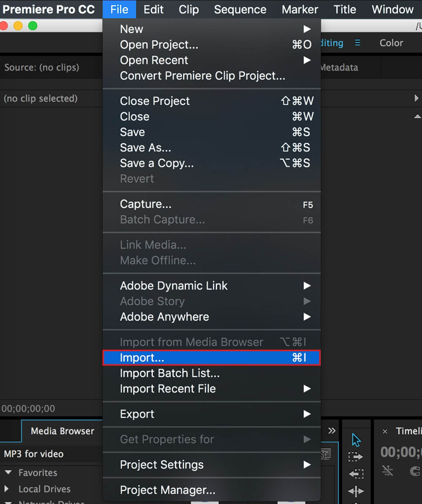This screenshot has height=504, width=422.
Task: Open the Title menu
Action: (x=344, y=9)
